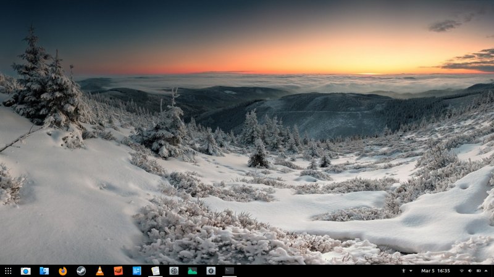Open the blue file manager icon
Screen dimensions: 494x277
pos(44,271)
